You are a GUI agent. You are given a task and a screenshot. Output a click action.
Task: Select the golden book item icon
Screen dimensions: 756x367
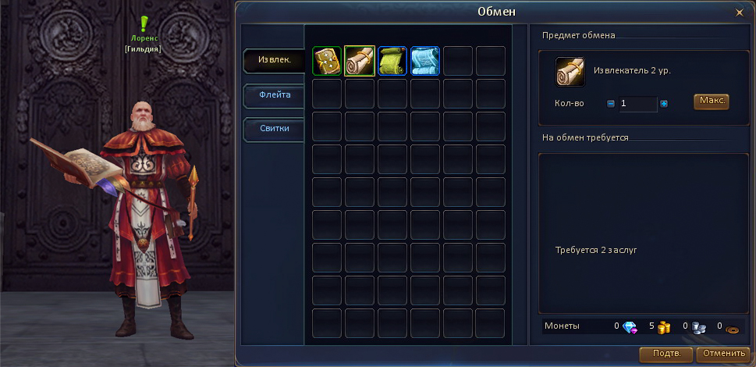[327, 61]
